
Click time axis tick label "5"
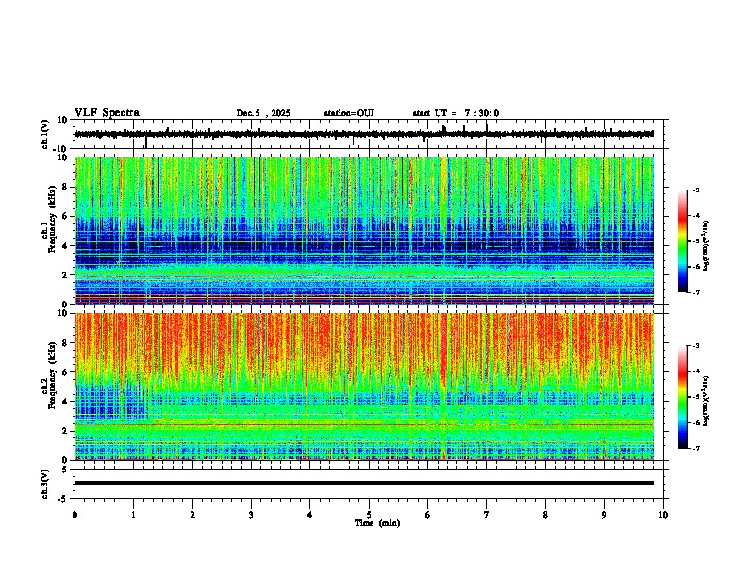point(369,515)
